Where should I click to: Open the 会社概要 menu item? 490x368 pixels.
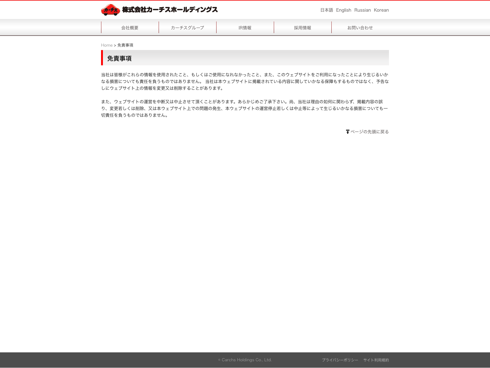(x=130, y=28)
